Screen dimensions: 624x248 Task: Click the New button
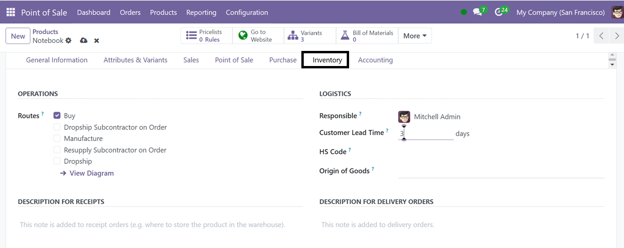[18, 36]
